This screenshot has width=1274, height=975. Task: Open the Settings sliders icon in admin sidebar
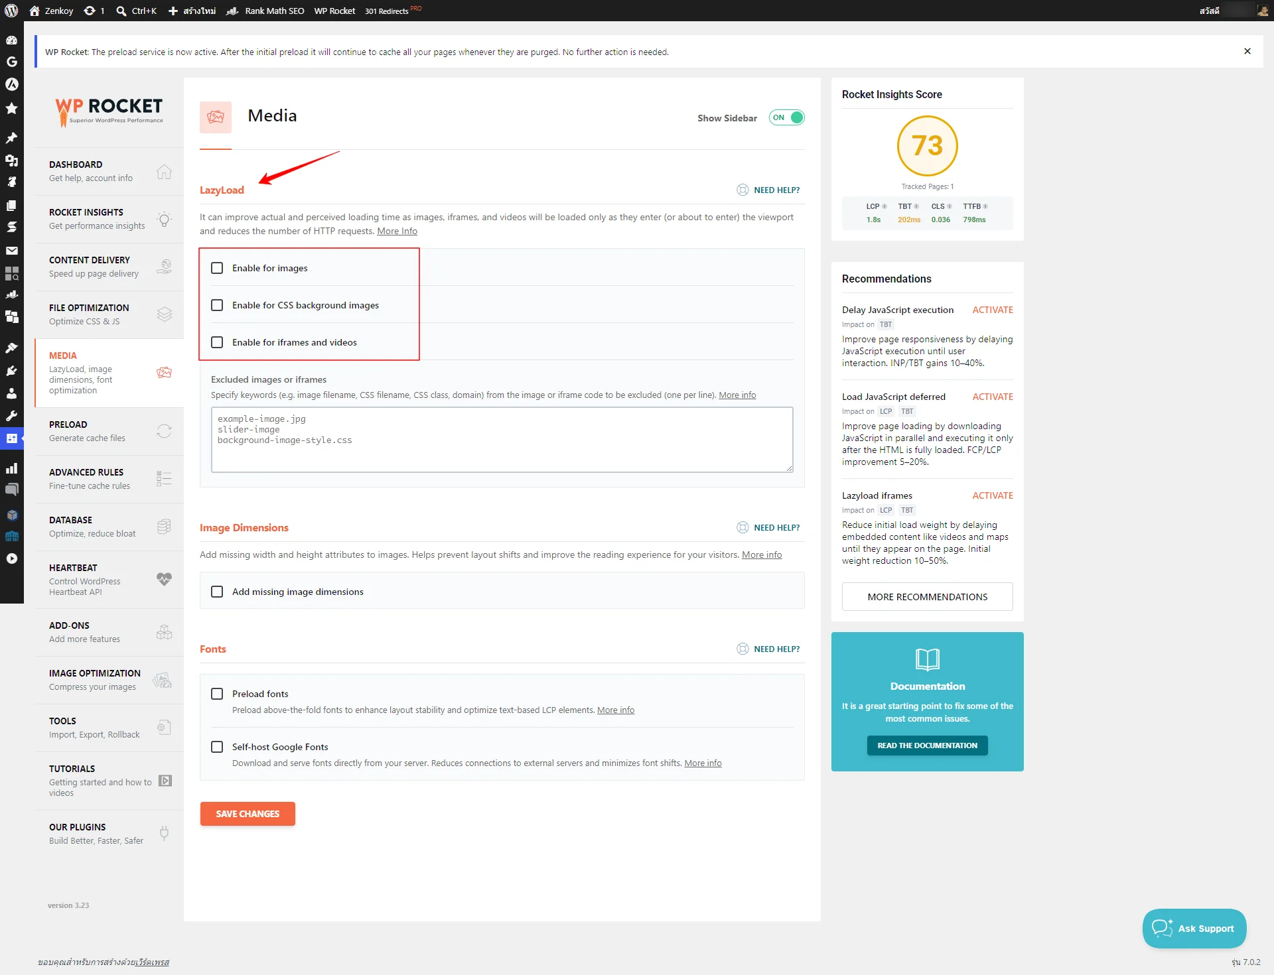tap(11, 438)
